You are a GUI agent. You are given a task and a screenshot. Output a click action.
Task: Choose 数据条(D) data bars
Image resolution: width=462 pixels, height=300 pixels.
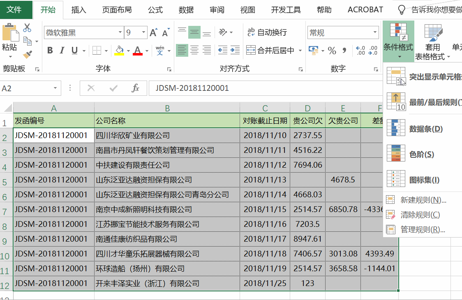point(423,129)
